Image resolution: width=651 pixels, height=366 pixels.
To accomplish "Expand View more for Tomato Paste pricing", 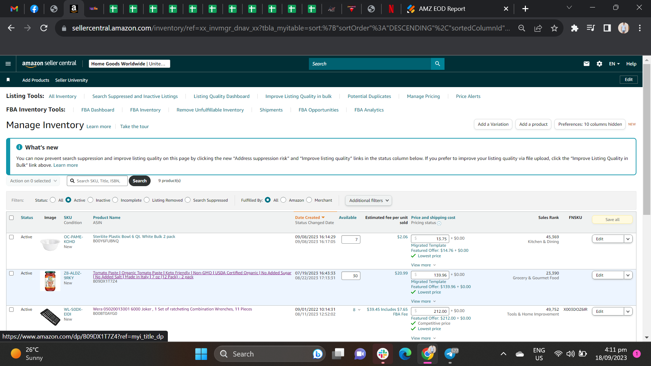I will [423, 301].
